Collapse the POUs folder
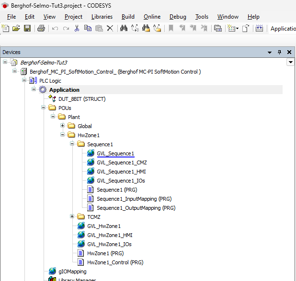296x281 pixels. (x=44, y=108)
